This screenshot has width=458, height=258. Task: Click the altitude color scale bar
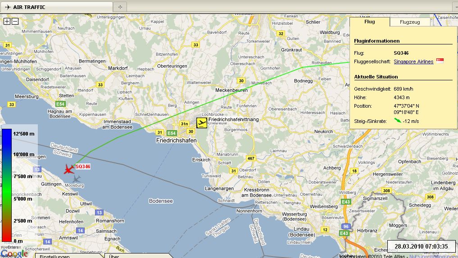7,185
